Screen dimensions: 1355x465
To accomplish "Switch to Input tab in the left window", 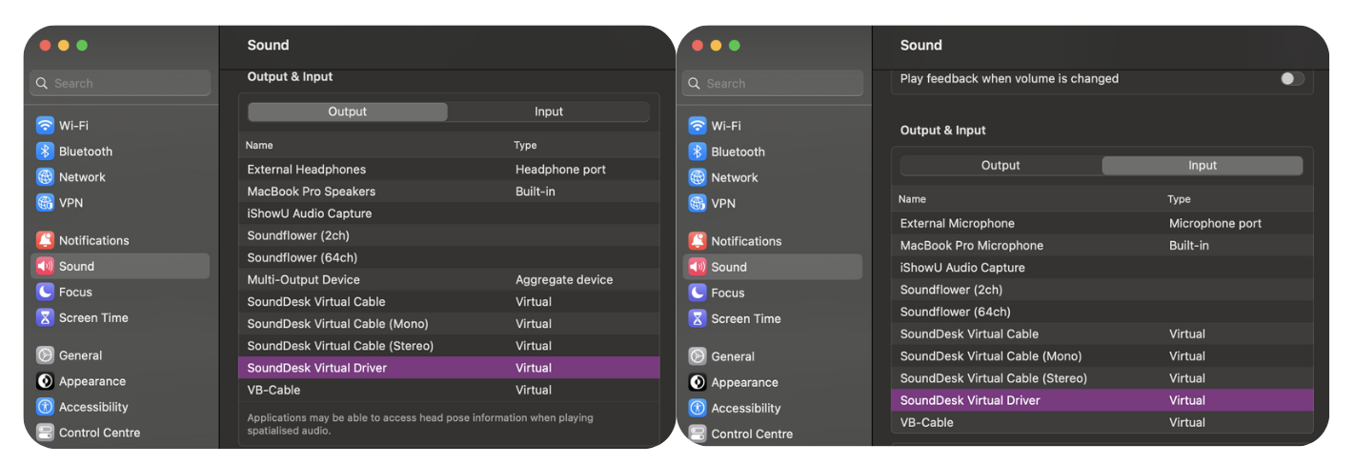I will (548, 111).
